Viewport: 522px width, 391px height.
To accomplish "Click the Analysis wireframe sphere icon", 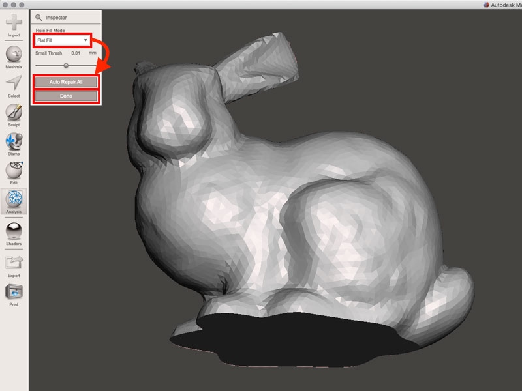I will 14,198.
